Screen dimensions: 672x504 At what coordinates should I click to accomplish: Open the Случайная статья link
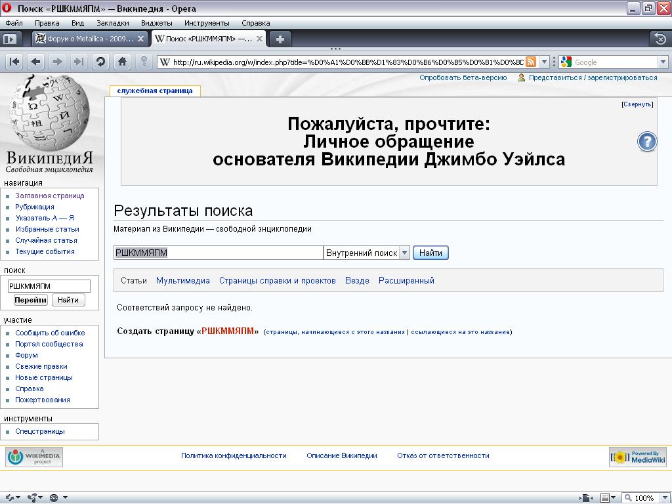46,240
